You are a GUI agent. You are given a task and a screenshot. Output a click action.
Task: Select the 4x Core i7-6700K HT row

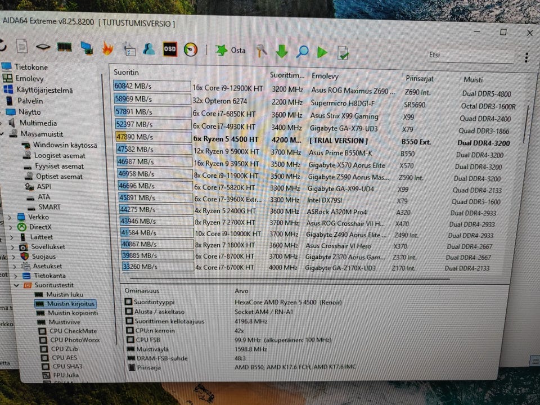tap(305, 267)
